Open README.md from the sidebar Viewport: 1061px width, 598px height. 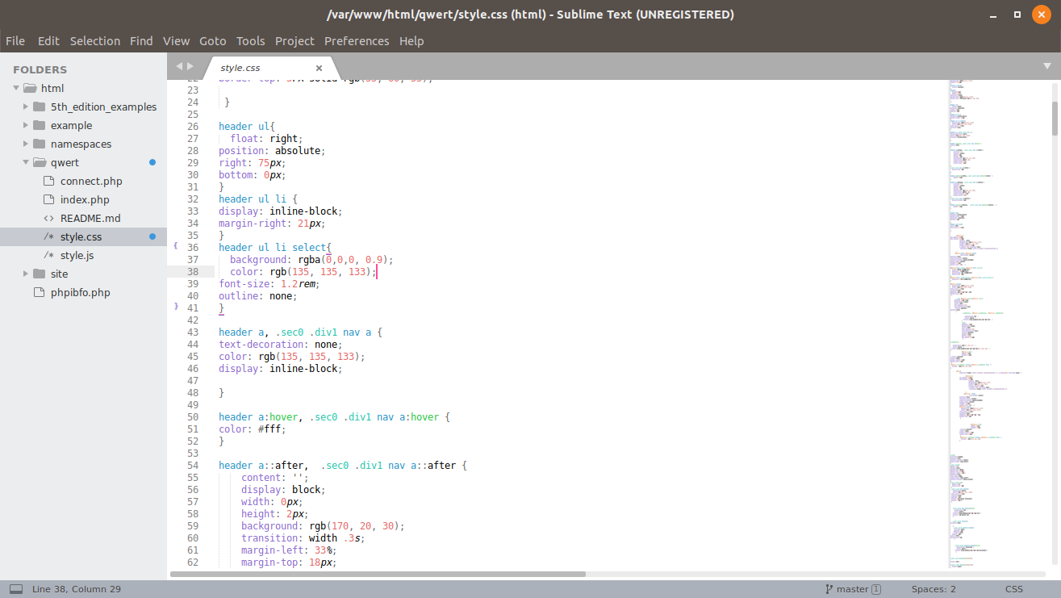(90, 218)
